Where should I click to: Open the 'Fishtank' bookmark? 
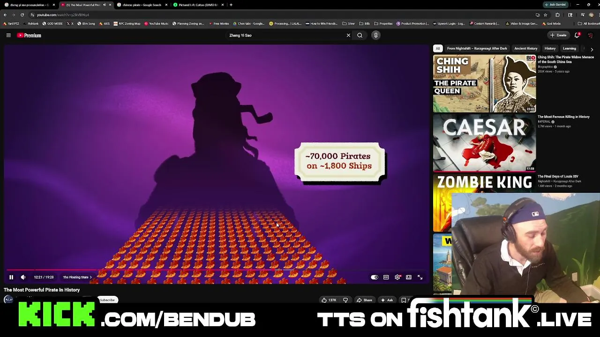point(30,23)
